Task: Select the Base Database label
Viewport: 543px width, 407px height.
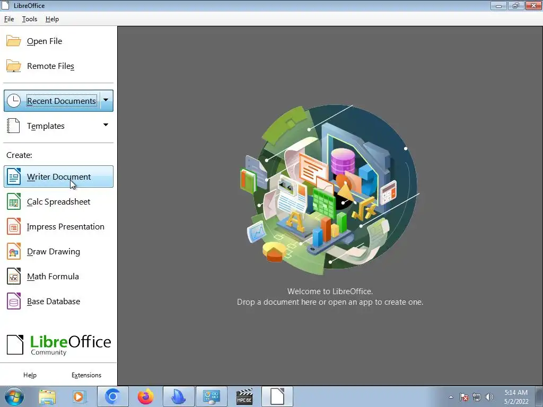Action: pyautogui.click(x=54, y=302)
